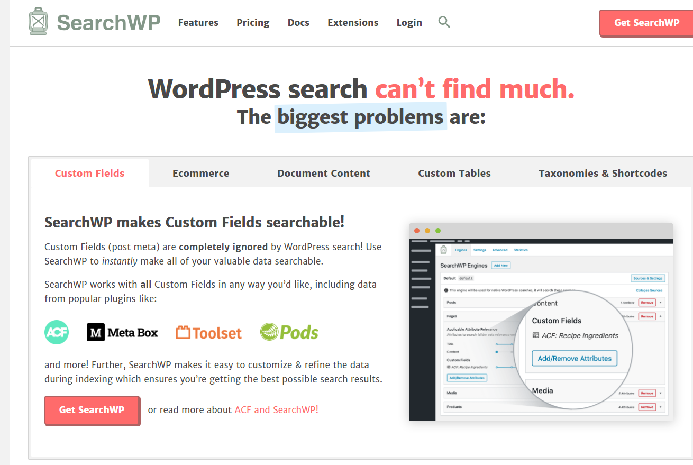The height and width of the screenshot is (465, 693).
Task: Open the Extensions nav item
Action: pyautogui.click(x=353, y=22)
